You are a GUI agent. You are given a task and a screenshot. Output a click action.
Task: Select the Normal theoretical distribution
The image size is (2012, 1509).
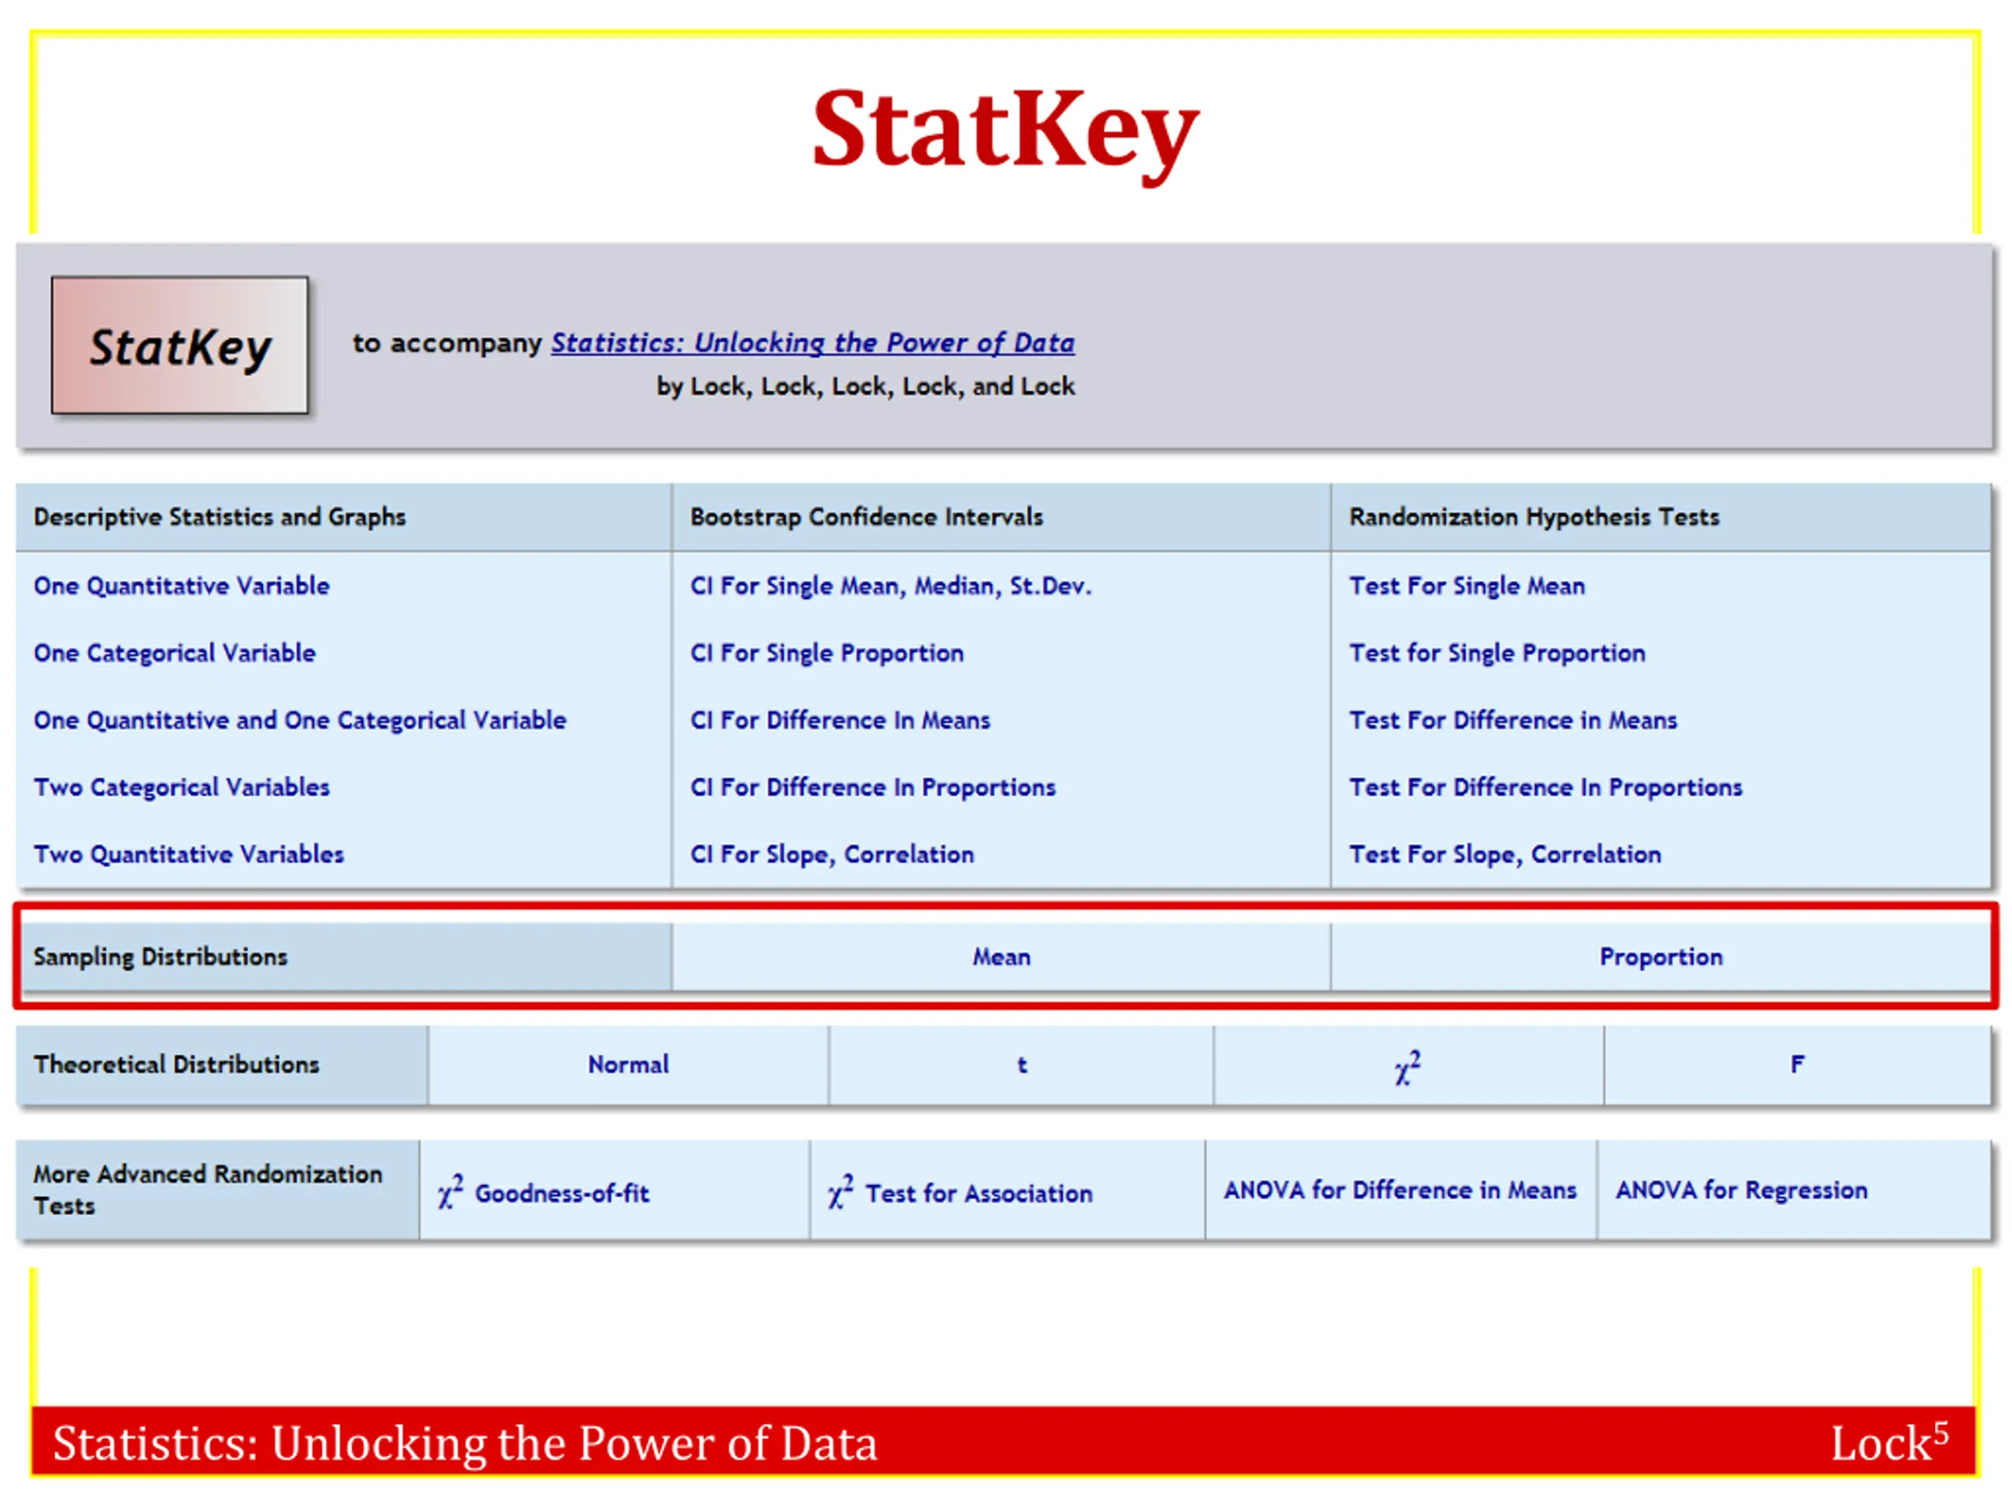(628, 1064)
